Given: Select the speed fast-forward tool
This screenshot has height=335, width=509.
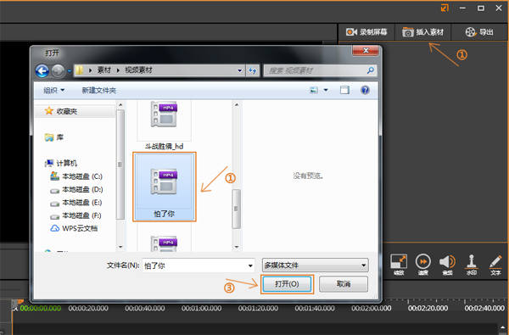Looking at the screenshot, I should (x=423, y=261).
